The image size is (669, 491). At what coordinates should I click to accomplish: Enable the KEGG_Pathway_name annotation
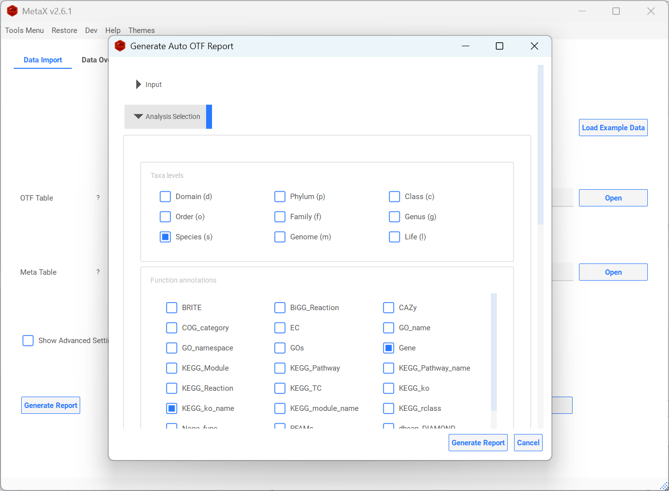point(389,368)
